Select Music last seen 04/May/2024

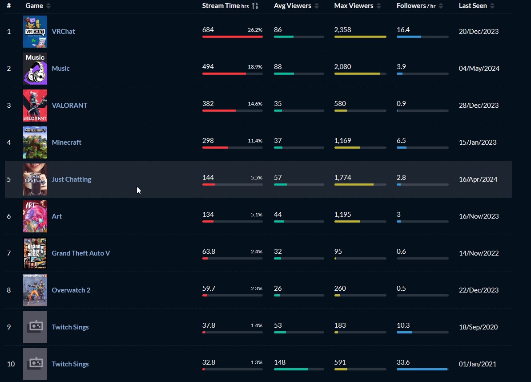(479, 69)
